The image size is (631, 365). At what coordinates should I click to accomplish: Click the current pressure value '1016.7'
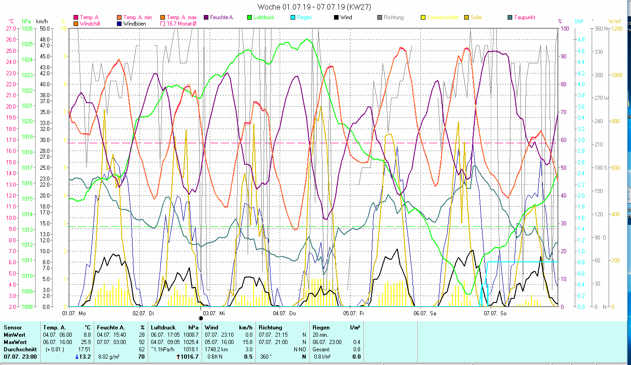[190, 357]
